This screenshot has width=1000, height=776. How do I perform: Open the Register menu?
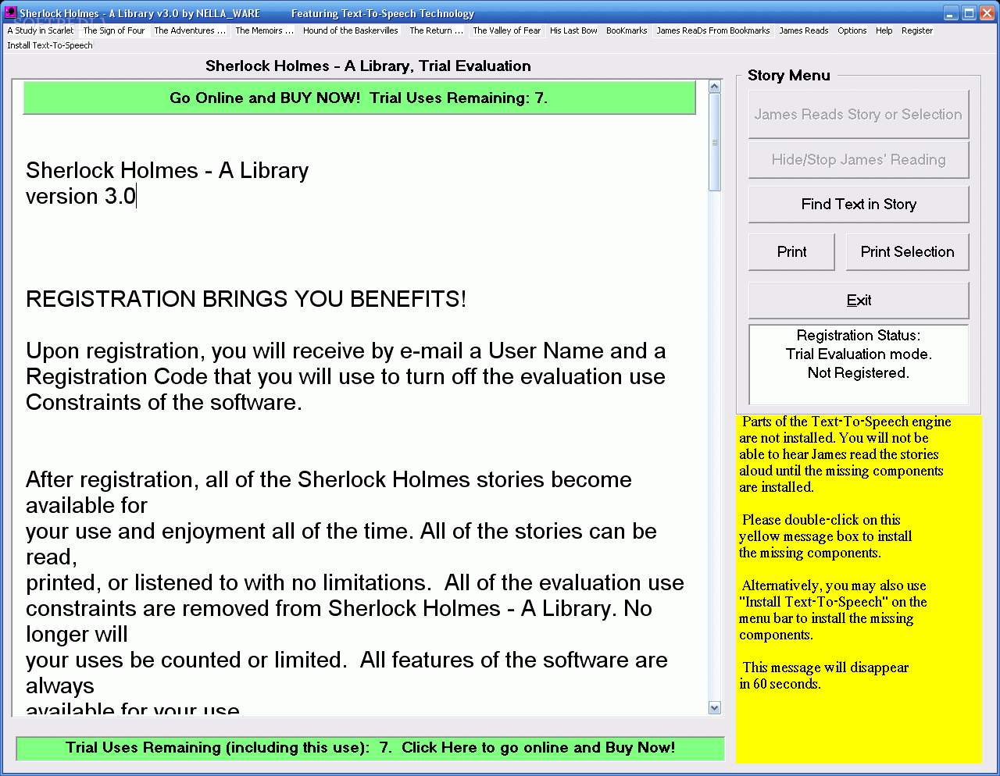917,30
